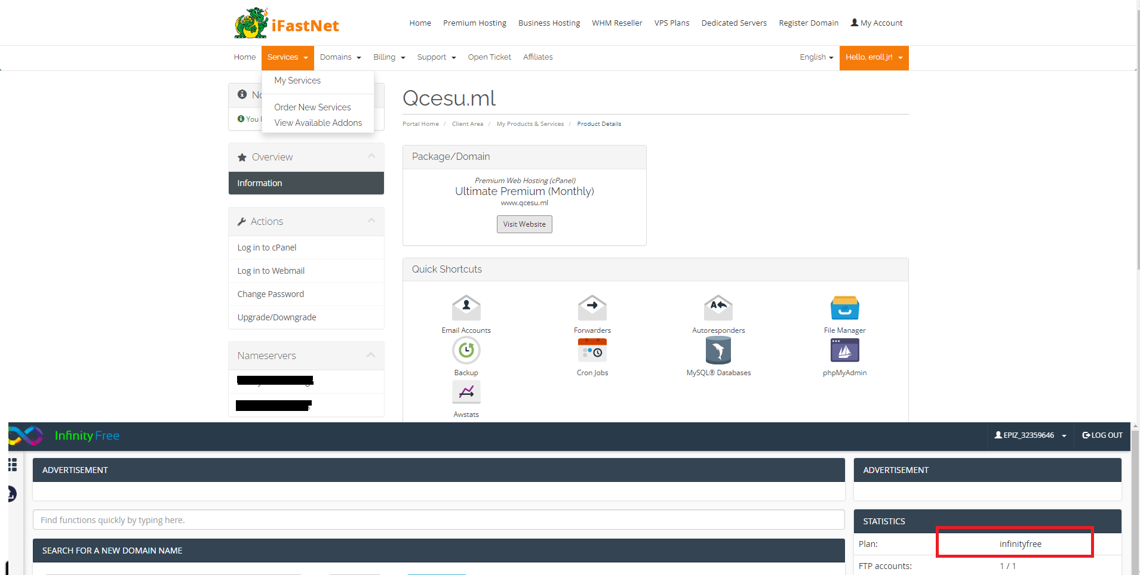Click Home in top site navigation
The width and height of the screenshot is (1140, 575).
(x=420, y=23)
